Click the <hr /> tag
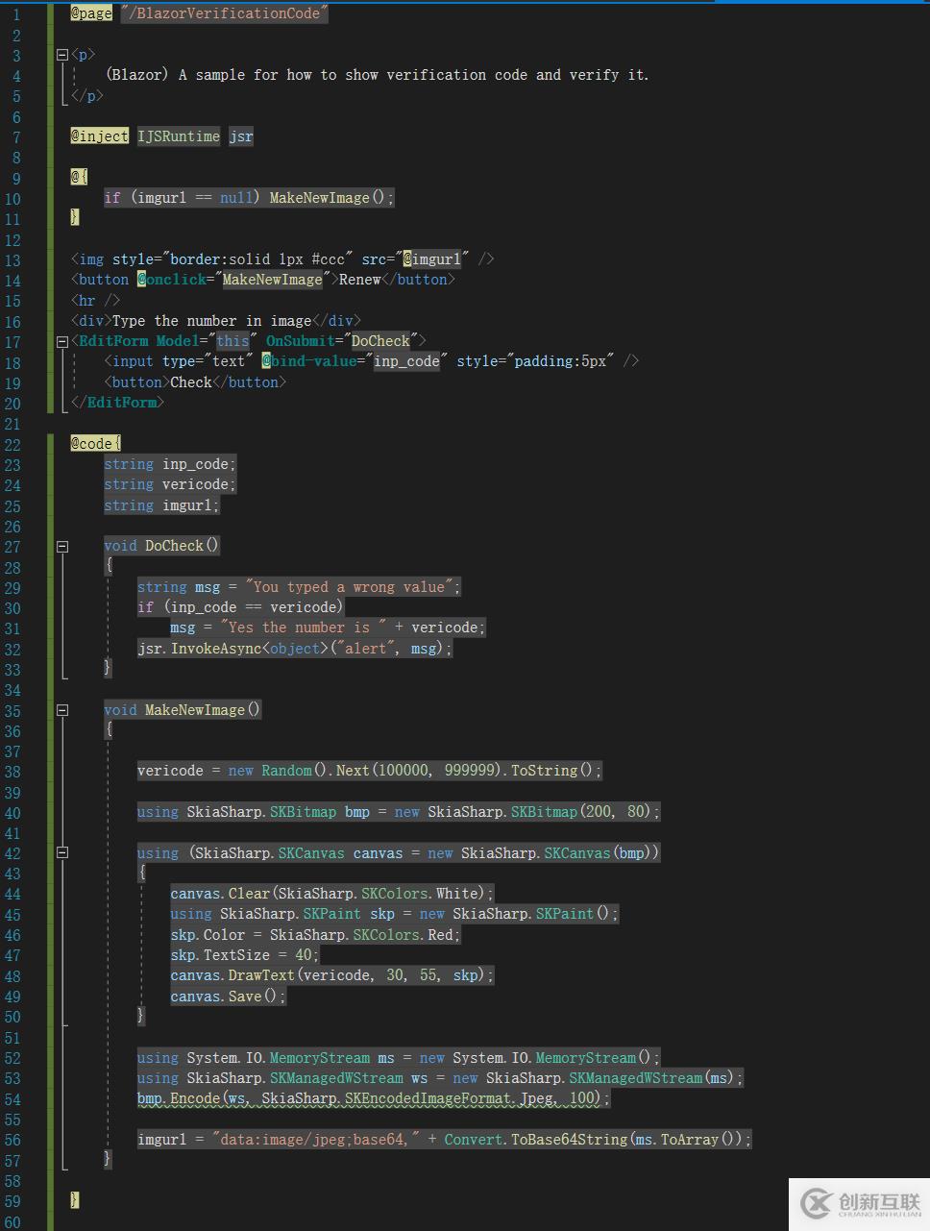The image size is (930, 1231). pos(95,301)
